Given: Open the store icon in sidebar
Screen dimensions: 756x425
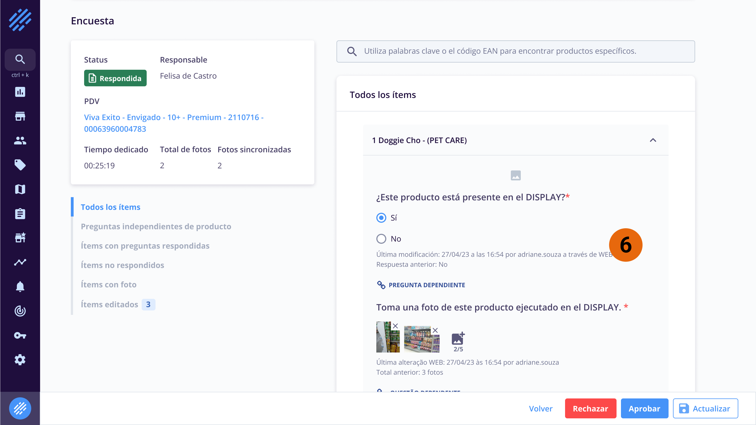Looking at the screenshot, I should (20, 116).
